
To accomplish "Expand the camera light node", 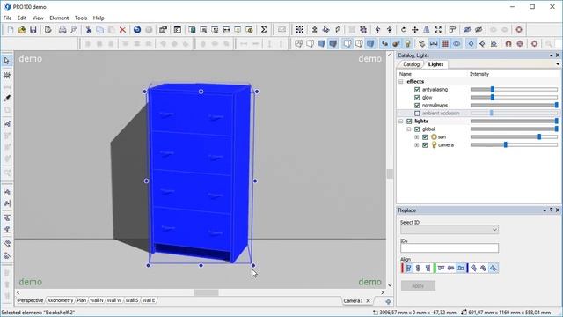I will coord(417,144).
